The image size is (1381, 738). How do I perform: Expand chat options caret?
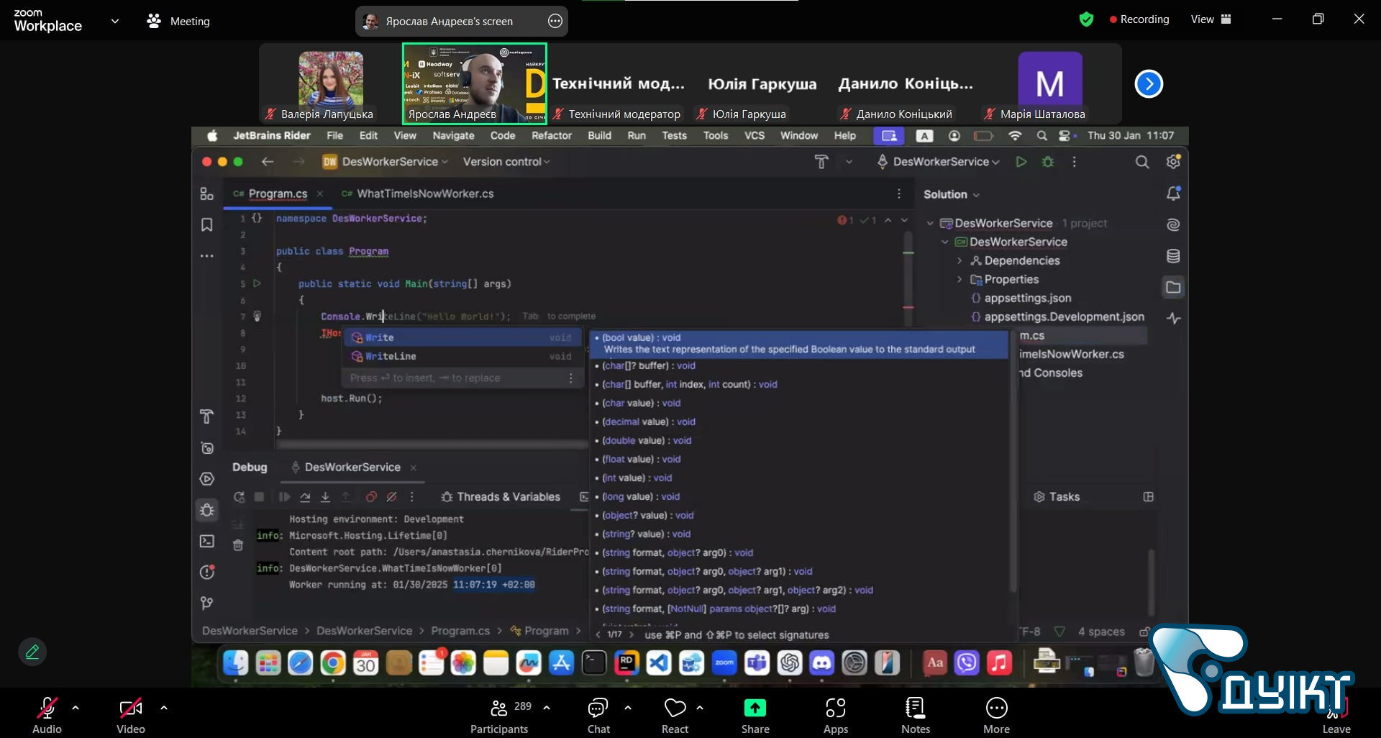pyautogui.click(x=628, y=708)
